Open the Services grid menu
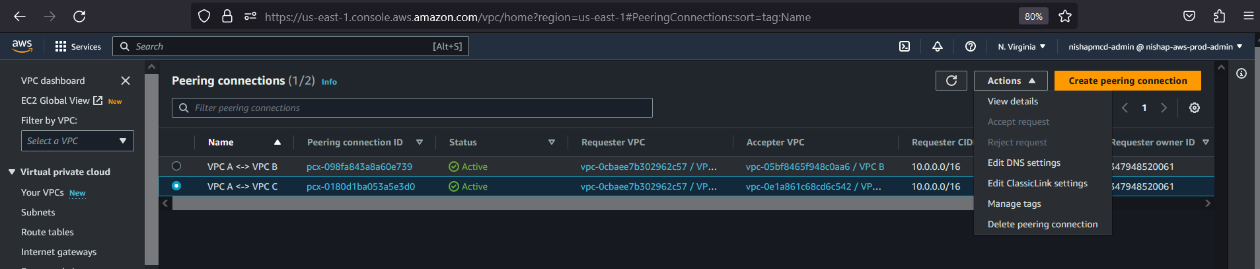1260x269 pixels. (78, 46)
